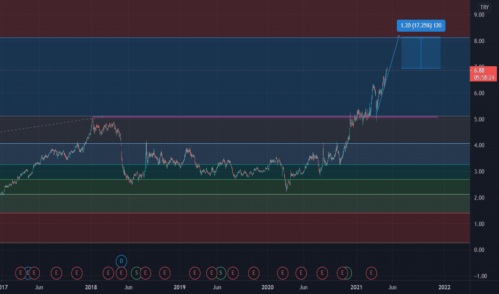Click the second green S split marker in mid-2019
Screen dimensions: 499x294
pos(221,273)
